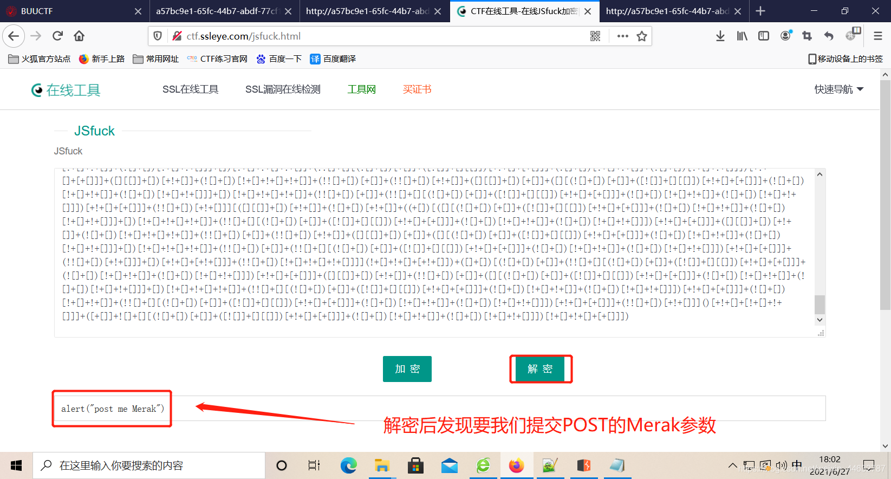Open 常用网址 bookmark folder
The height and width of the screenshot is (479, 891).
point(156,59)
